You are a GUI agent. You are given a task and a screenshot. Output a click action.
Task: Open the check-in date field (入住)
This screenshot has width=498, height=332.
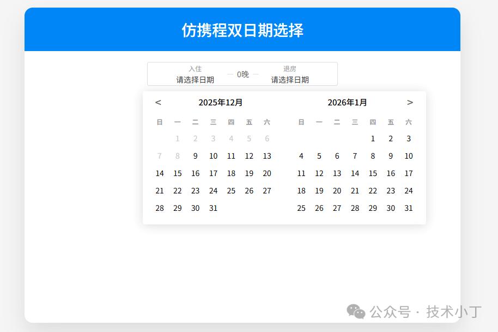(195, 74)
